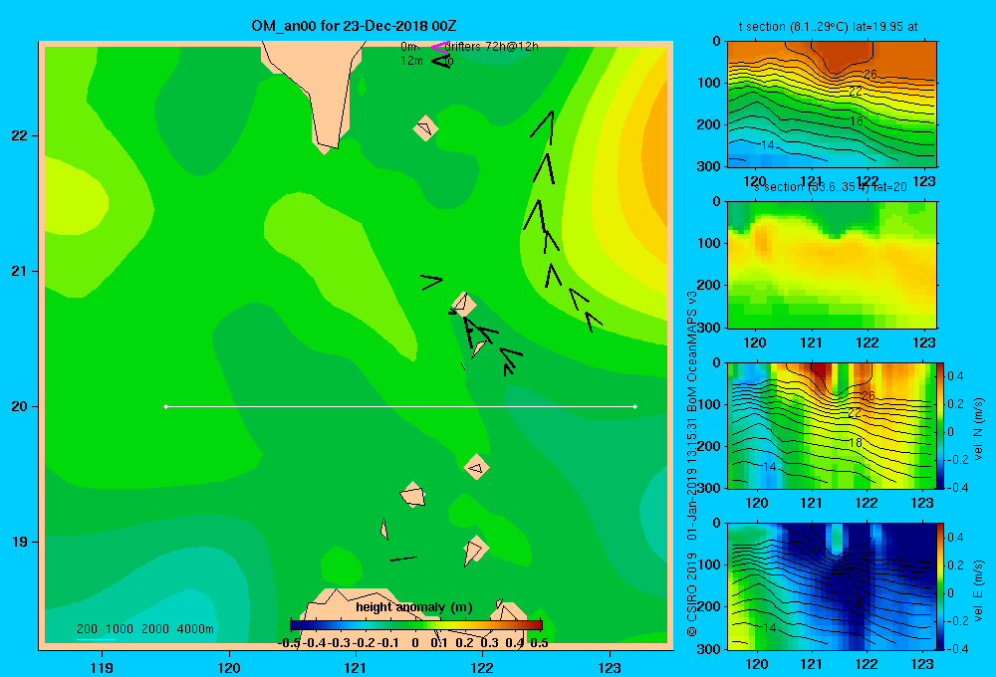Click the '0m' legend depth label
This screenshot has height=677, width=996.
click(408, 47)
